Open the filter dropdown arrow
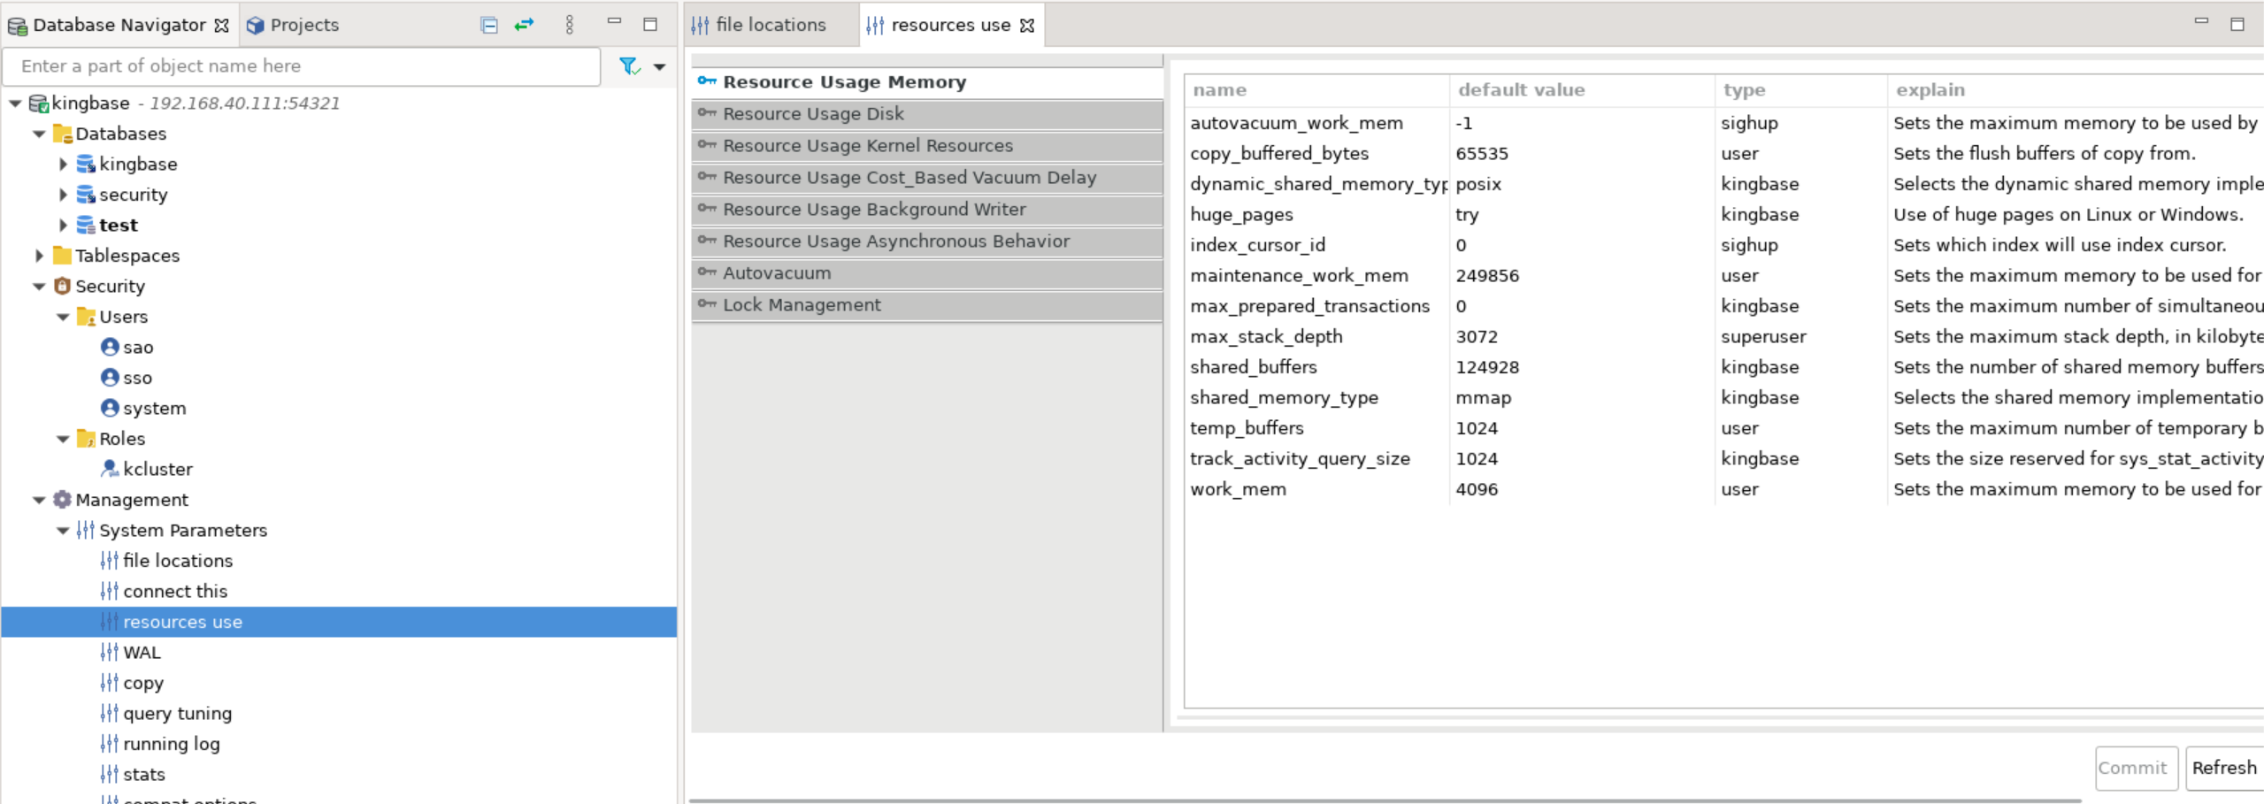 coord(659,66)
